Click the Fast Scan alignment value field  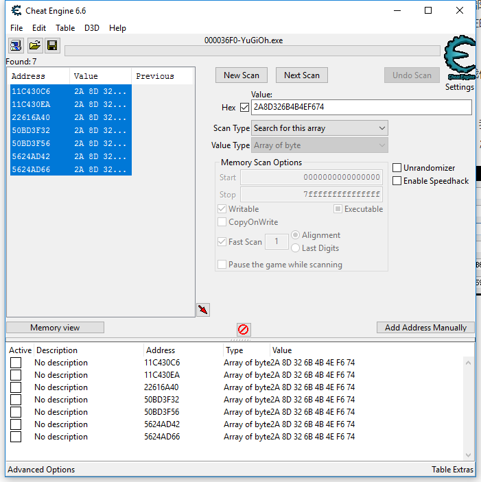click(277, 241)
